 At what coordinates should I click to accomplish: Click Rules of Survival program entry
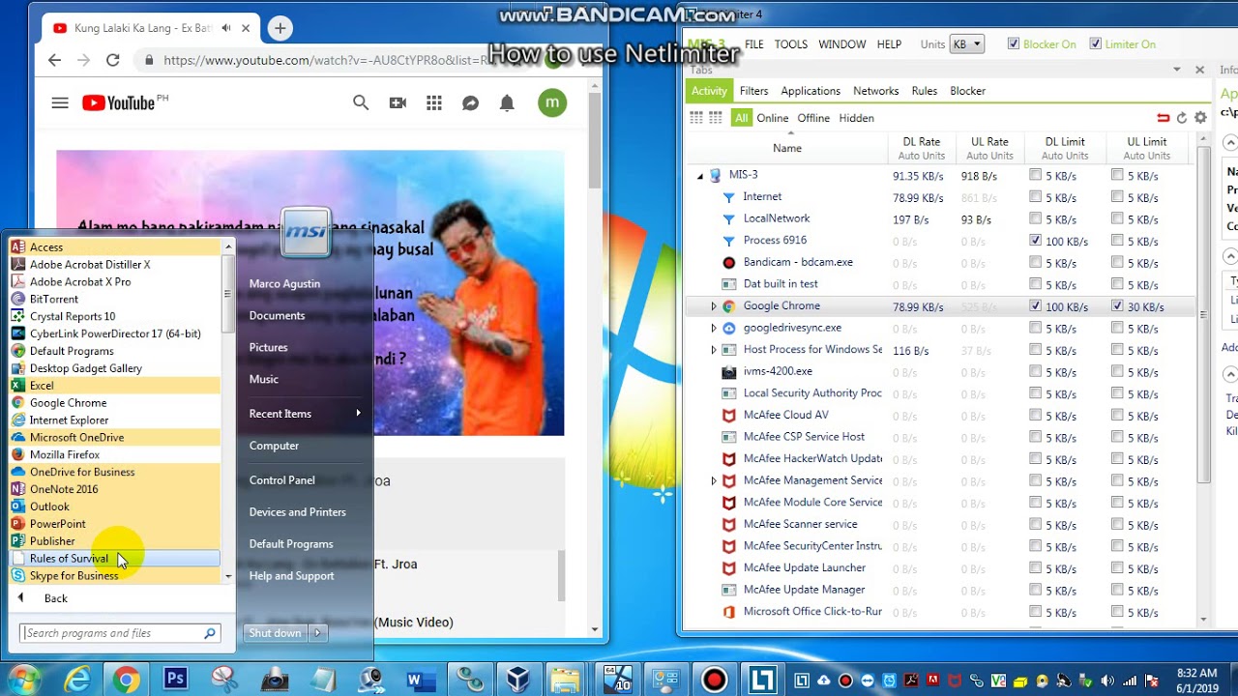pyautogui.click(x=115, y=558)
